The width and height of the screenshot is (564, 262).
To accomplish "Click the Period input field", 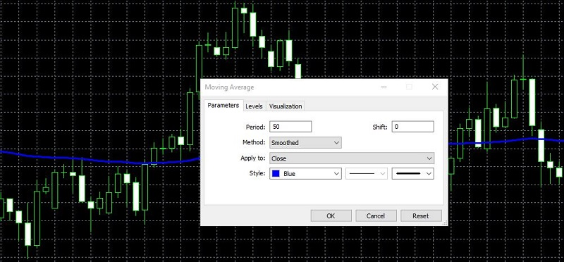I will [290, 127].
